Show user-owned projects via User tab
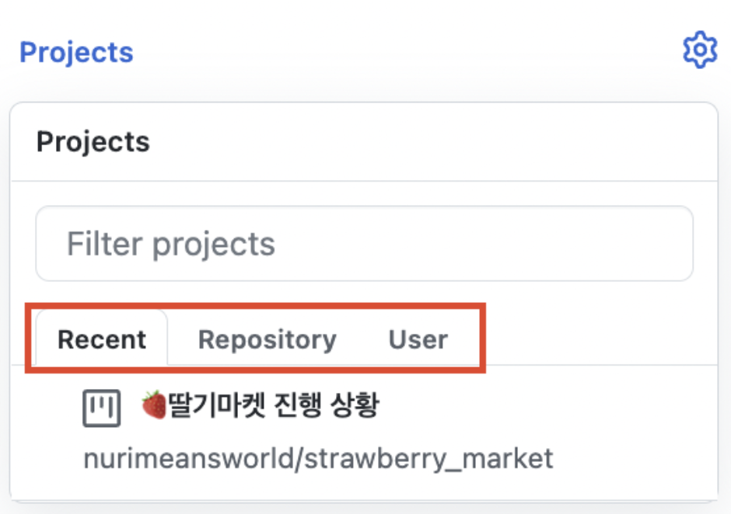This screenshot has width=731, height=514. 418,339
